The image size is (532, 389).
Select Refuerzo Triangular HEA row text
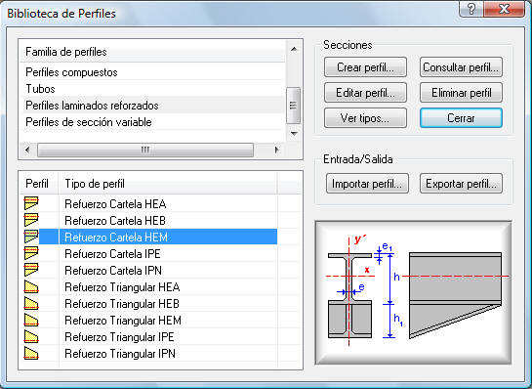122,287
